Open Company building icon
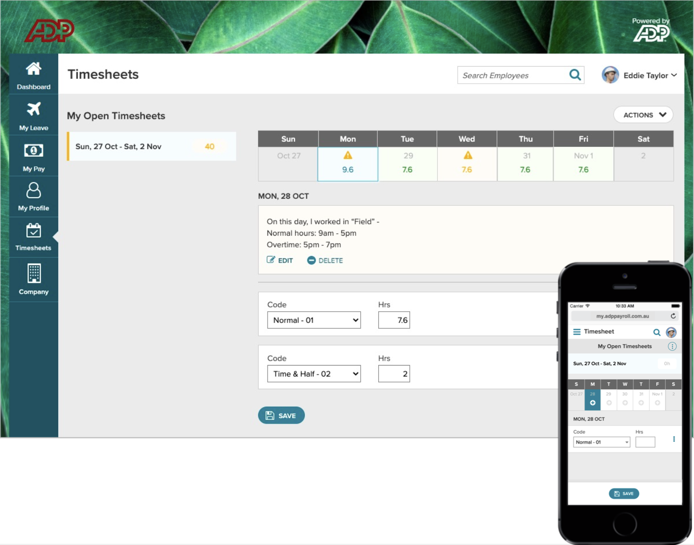 (x=34, y=273)
